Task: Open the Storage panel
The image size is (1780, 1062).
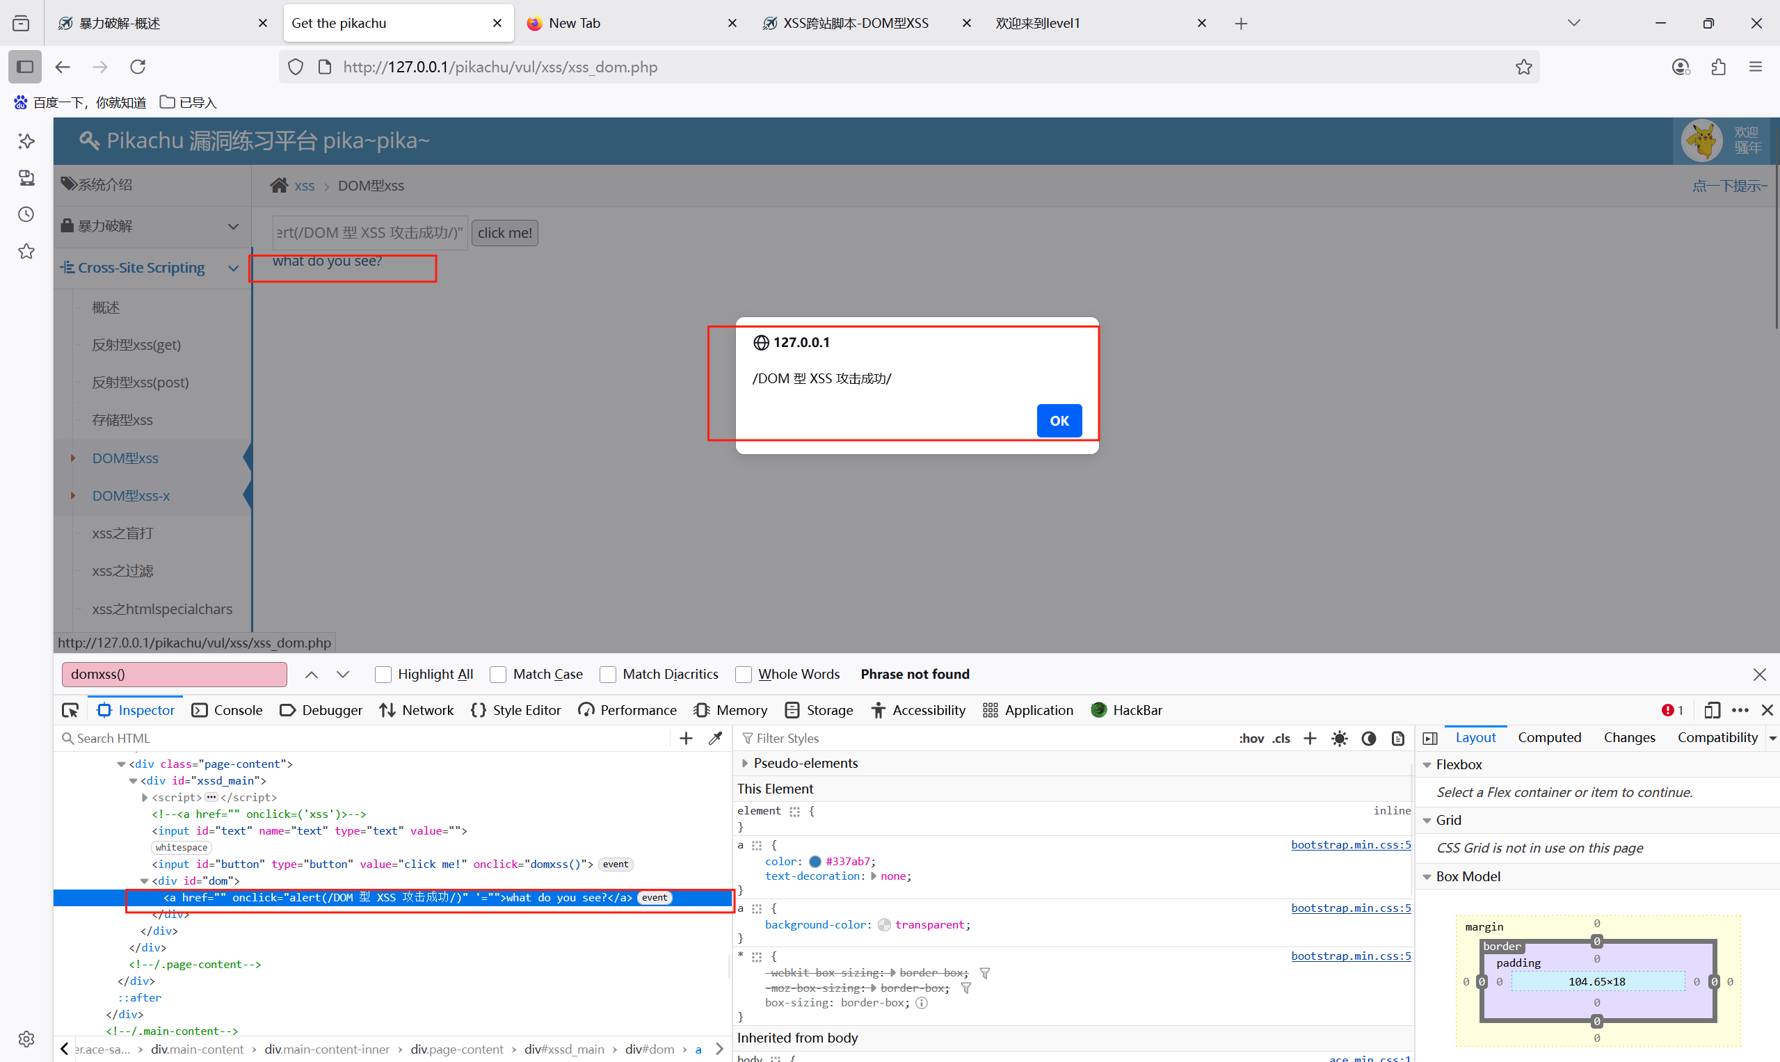Action: pos(819,710)
